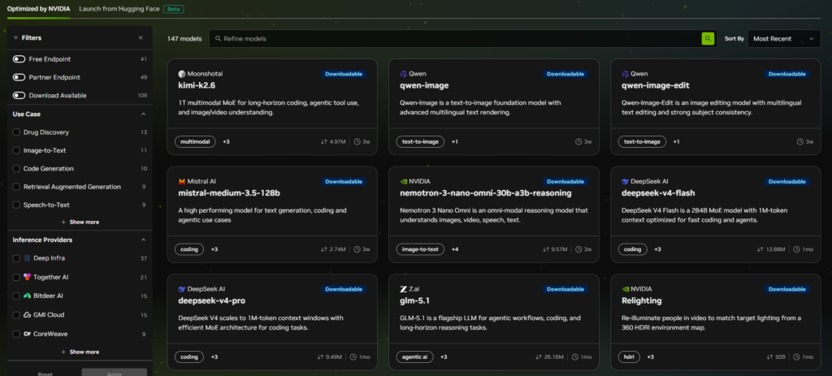Click the Refine models search field
This screenshot has height=376, width=832.
point(455,39)
